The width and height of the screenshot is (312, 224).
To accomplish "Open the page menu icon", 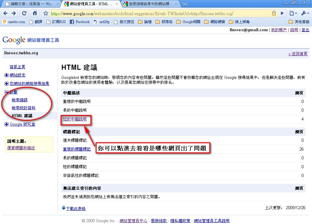I will pos(293,13).
